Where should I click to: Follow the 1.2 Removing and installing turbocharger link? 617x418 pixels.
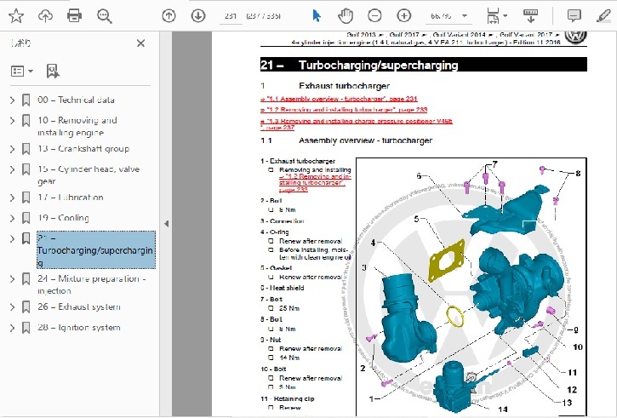pos(344,110)
